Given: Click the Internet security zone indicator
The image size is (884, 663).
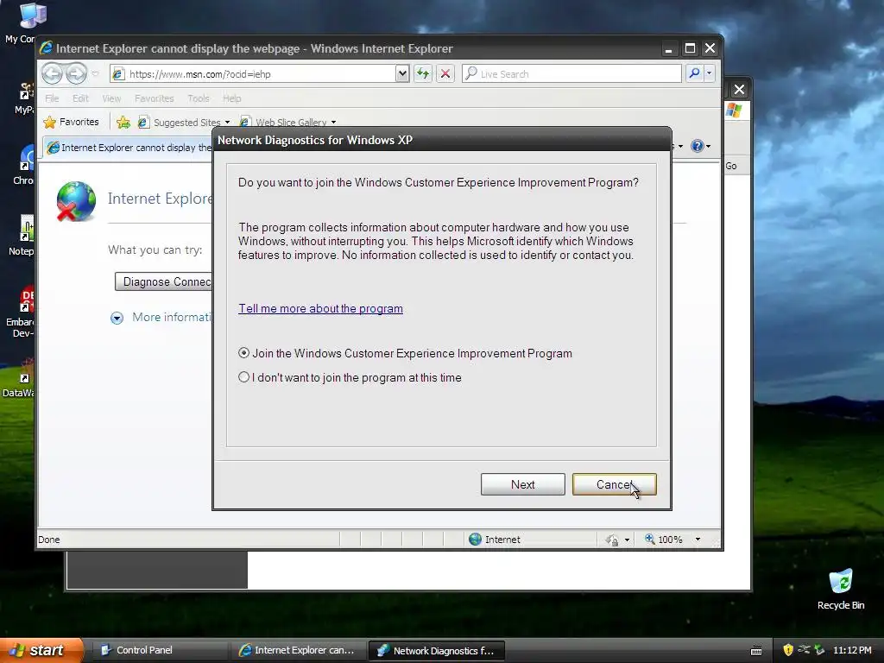Looking at the screenshot, I should click(x=495, y=540).
